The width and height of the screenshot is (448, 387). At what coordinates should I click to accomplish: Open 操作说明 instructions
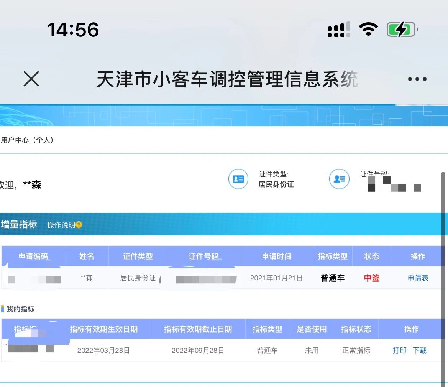(x=61, y=225)
